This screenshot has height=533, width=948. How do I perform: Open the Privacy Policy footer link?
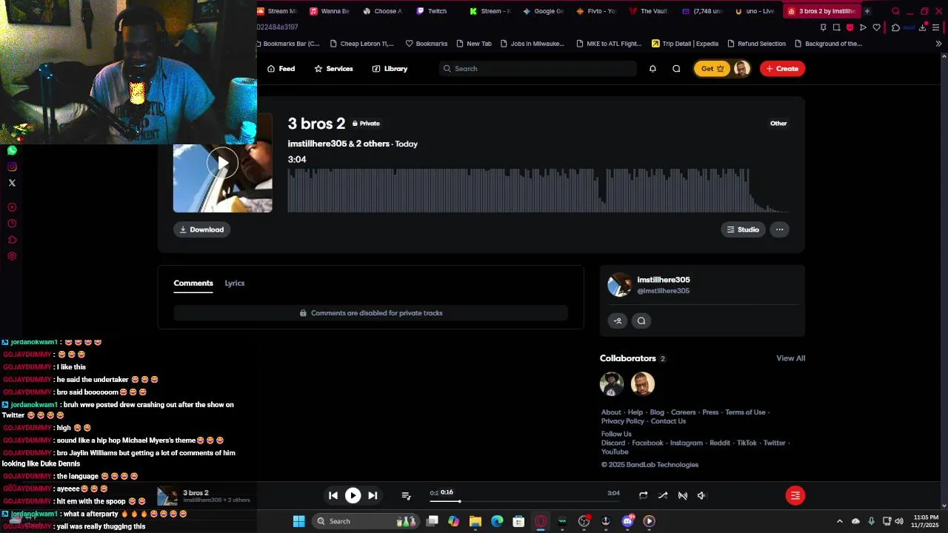tap(623, 421)
